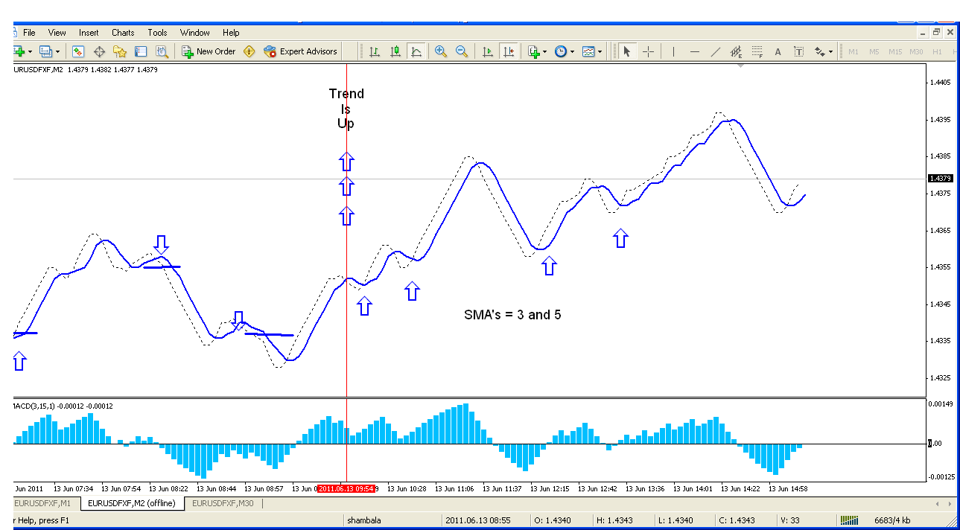Zoom out of the chart
This screenshot has width=960, height=530.
pos(462,51)
